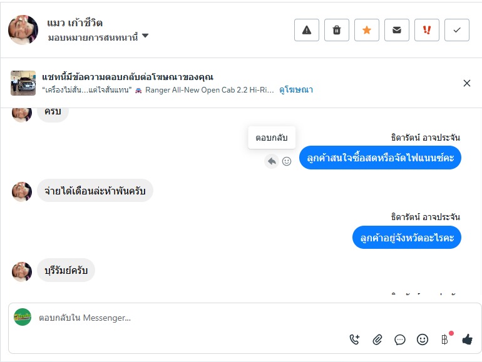Mark conversation as spam with warning icon
482x362 pixels.
pos(307,30)
